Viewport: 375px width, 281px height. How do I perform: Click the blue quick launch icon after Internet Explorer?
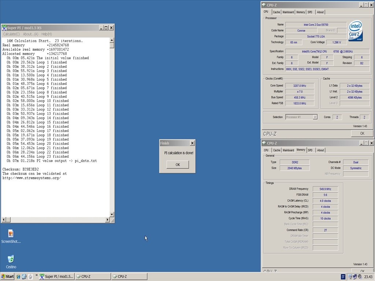pyautogui.click(x=24, y=277)
